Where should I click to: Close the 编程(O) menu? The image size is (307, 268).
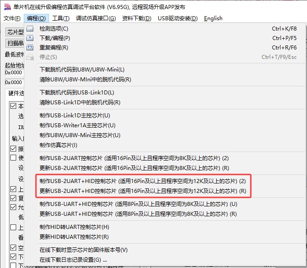point(36,18)
